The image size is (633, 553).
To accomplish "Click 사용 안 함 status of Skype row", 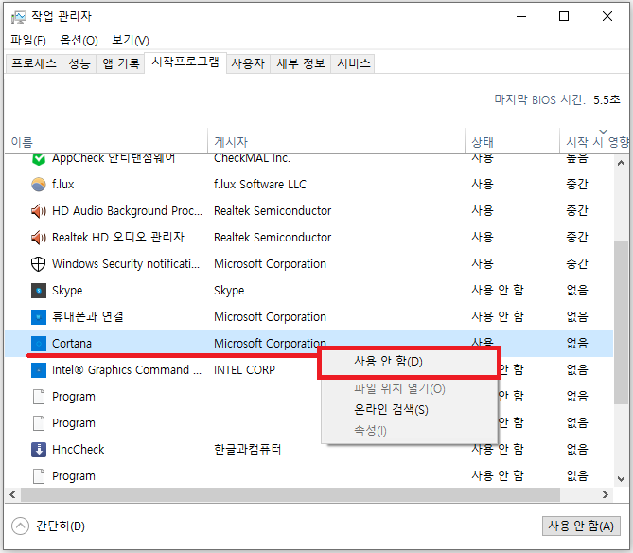I will point(498,291).
